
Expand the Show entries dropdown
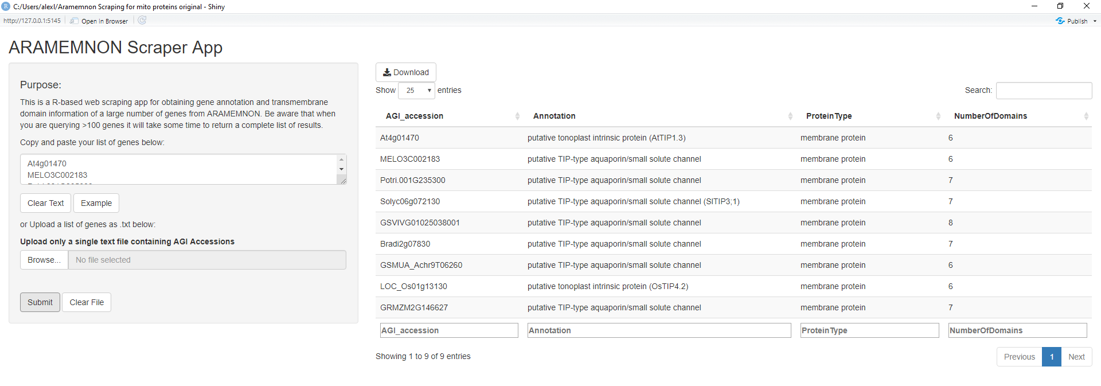pos(416,91)
